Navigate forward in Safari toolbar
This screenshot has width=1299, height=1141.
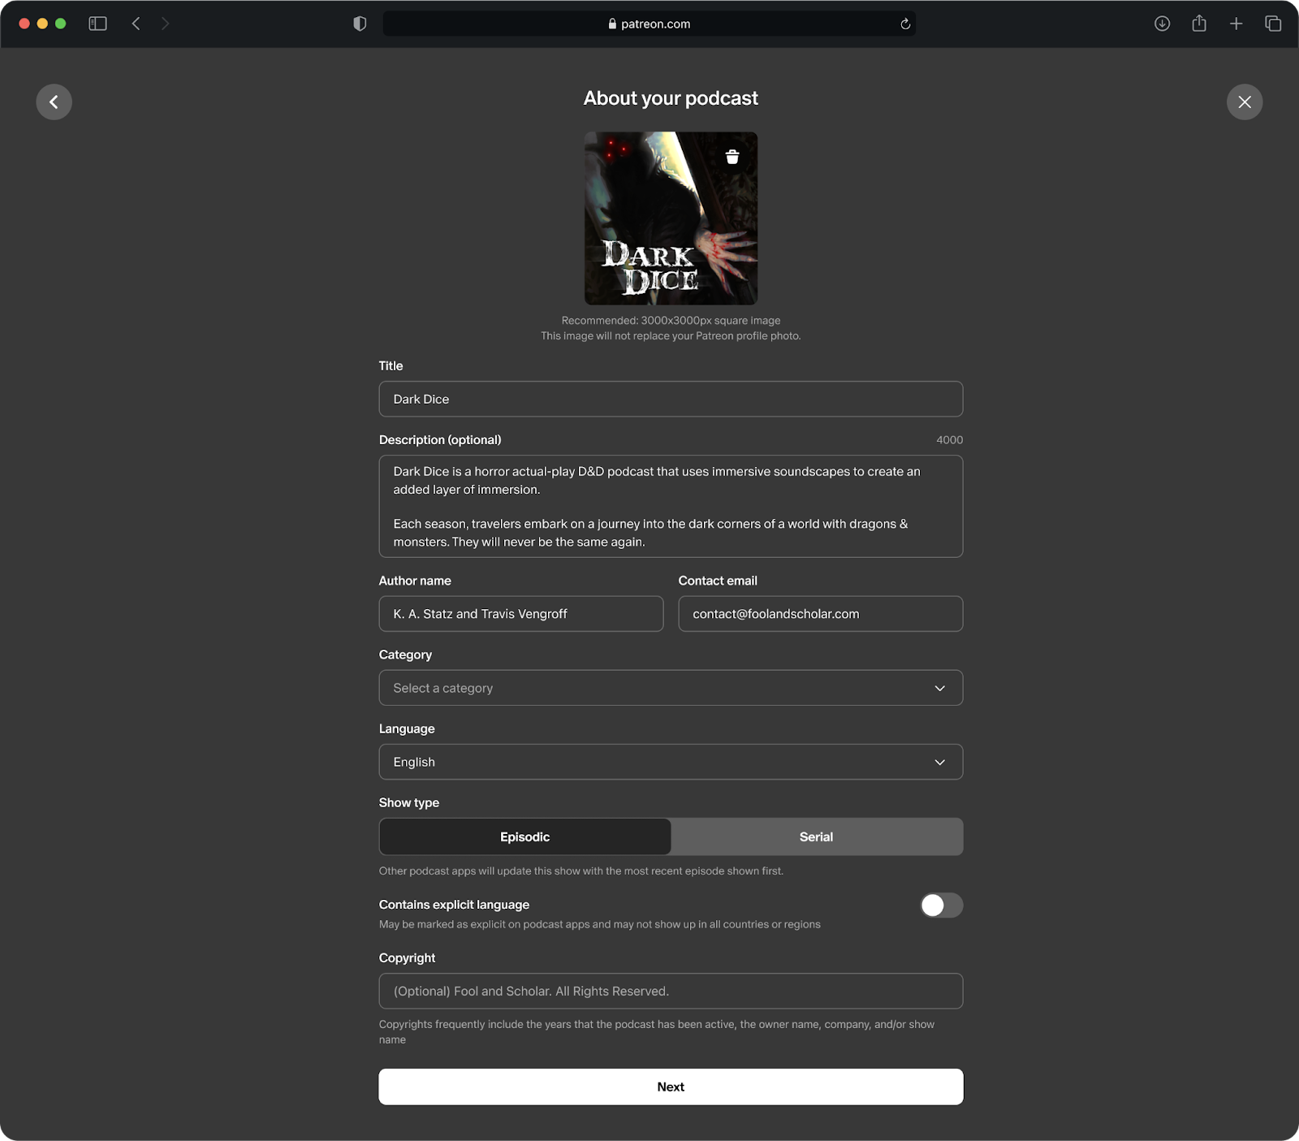click(165, 24)
